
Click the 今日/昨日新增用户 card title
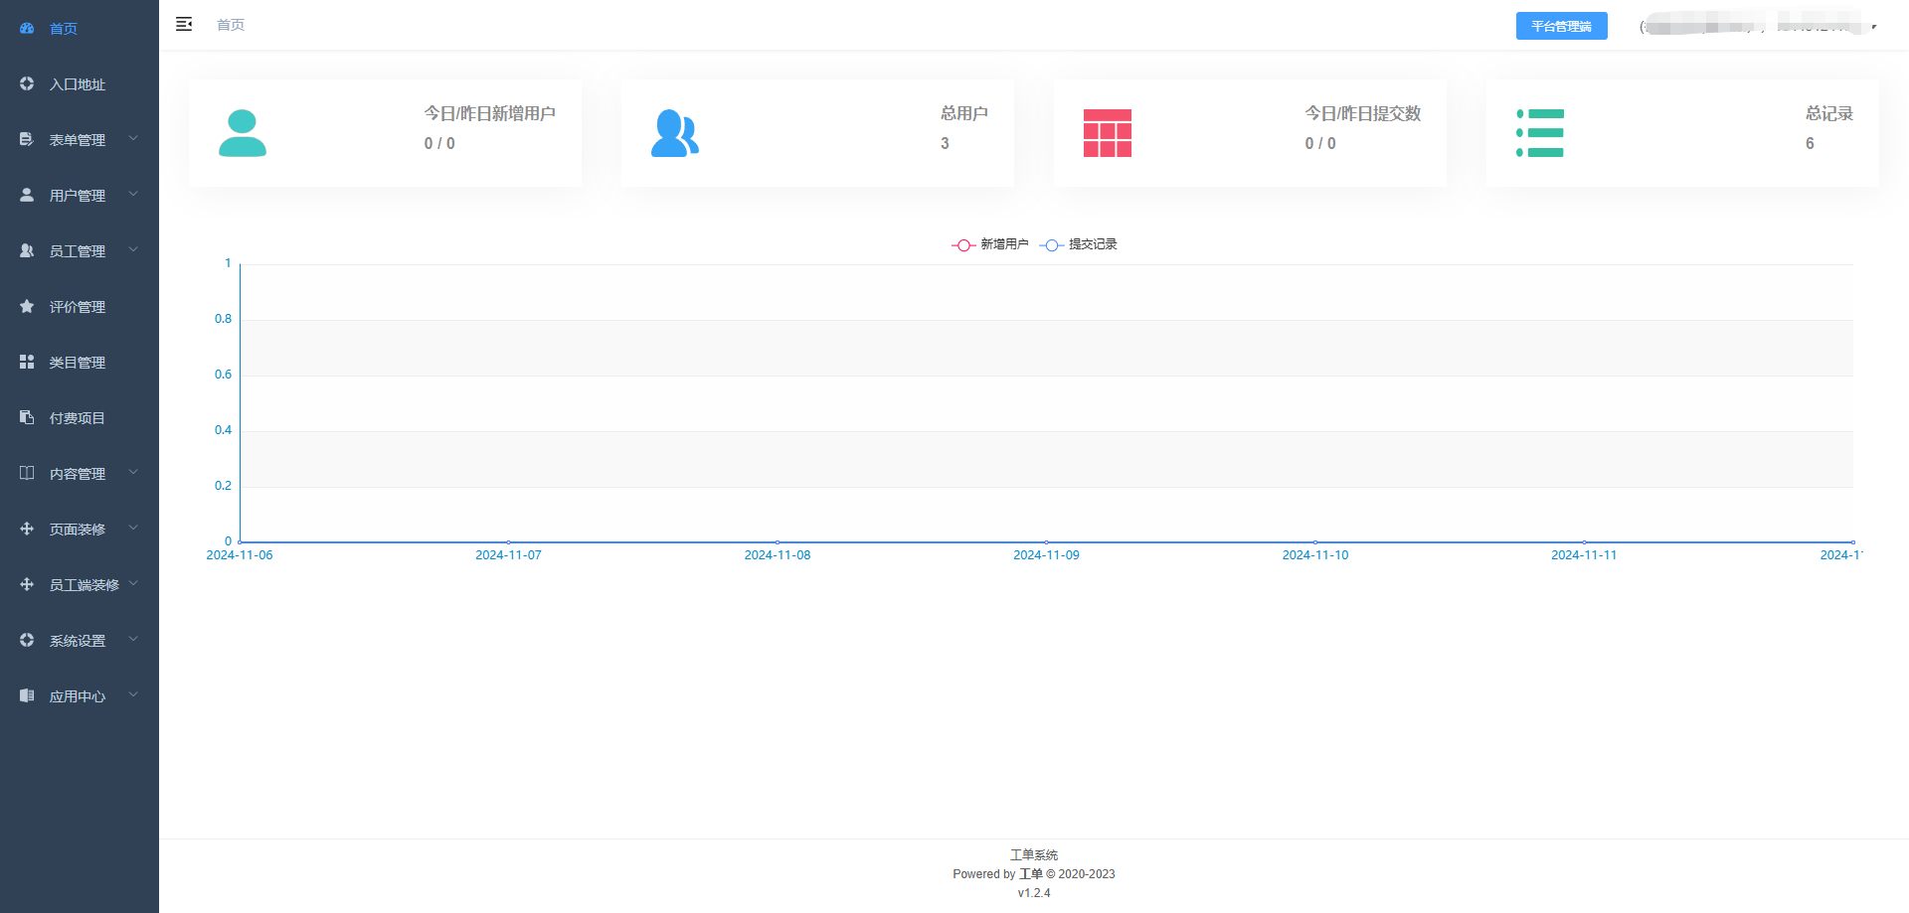pos(490,113)
